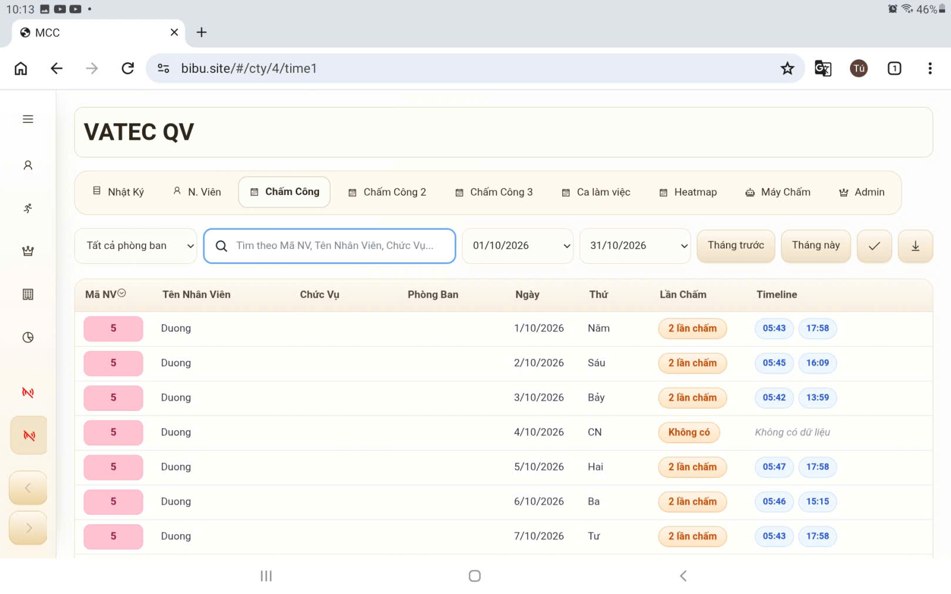
Task: Open the crown icon in sidebar
Action: (x=28, y=251)
